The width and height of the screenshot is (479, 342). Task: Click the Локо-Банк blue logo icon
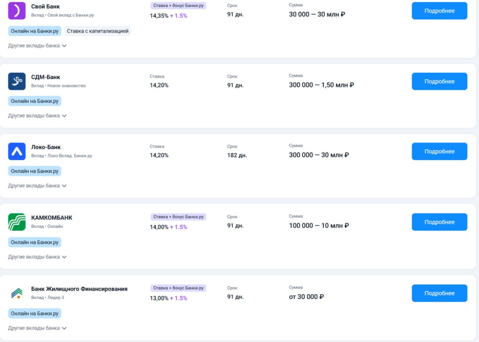(x=17, y=151)
